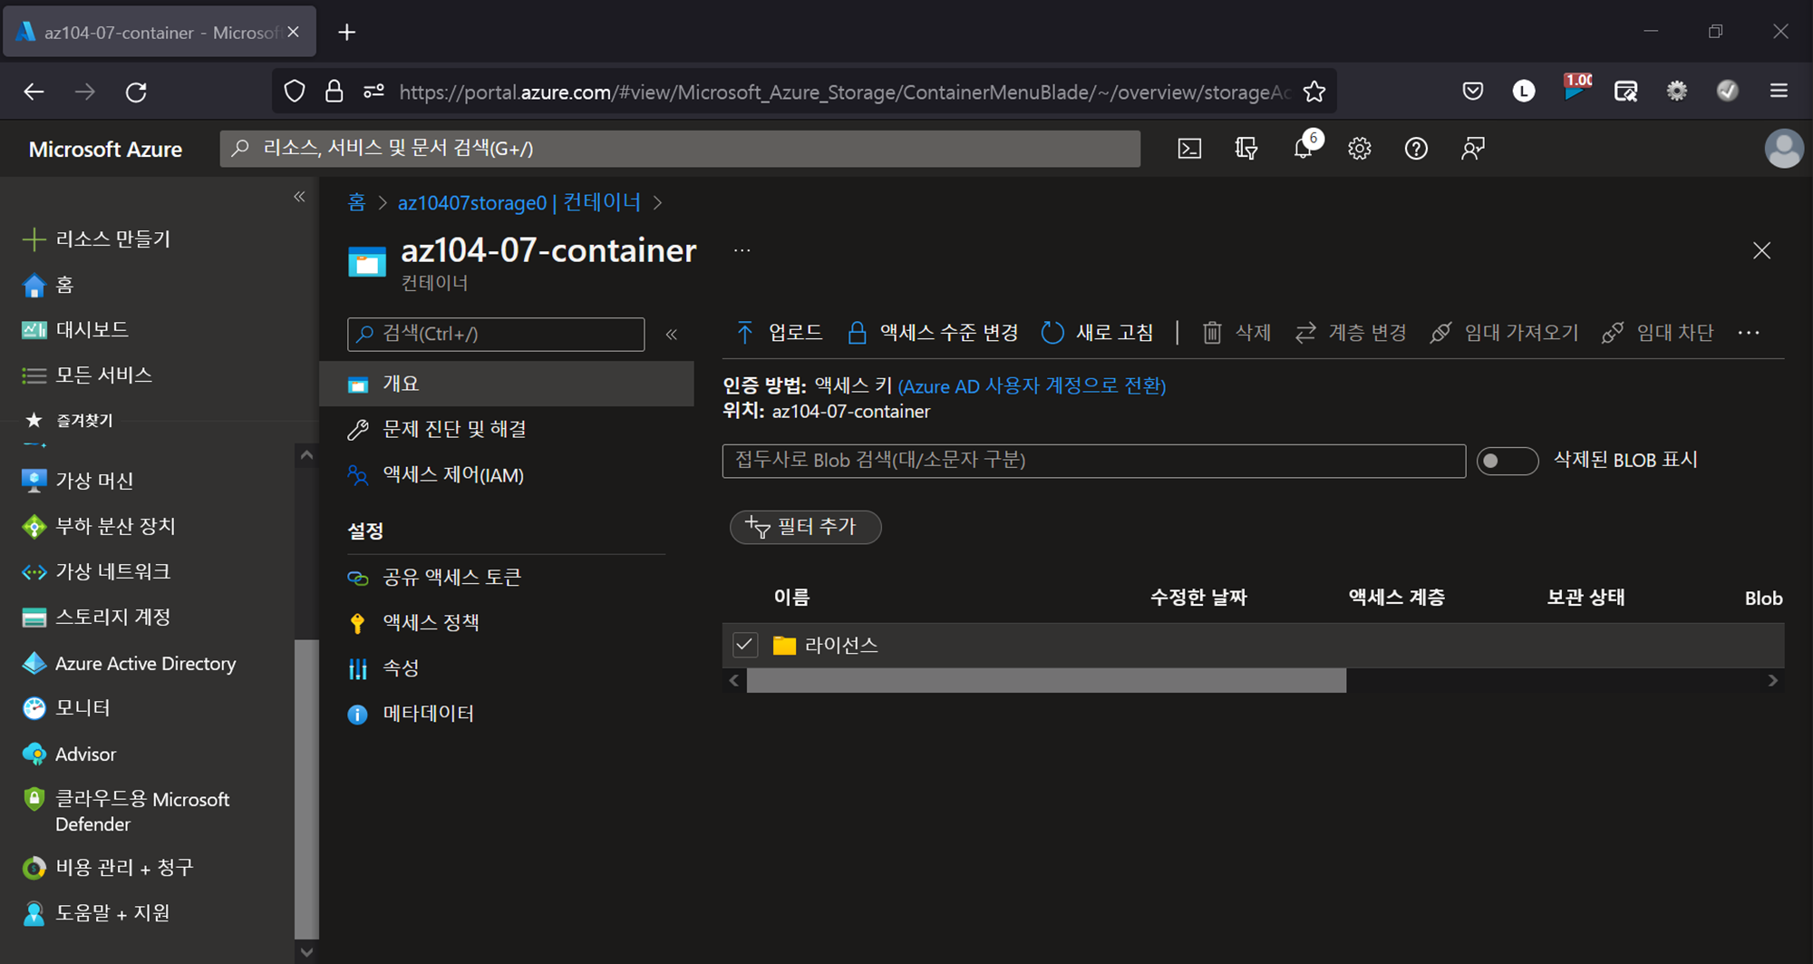1813x964 pixels.
Task: Close the container blade
Action: click(1761, 251)
